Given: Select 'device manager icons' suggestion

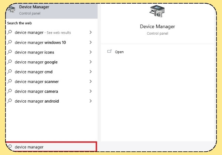Looking at the screenshot, I should [52, 52].
